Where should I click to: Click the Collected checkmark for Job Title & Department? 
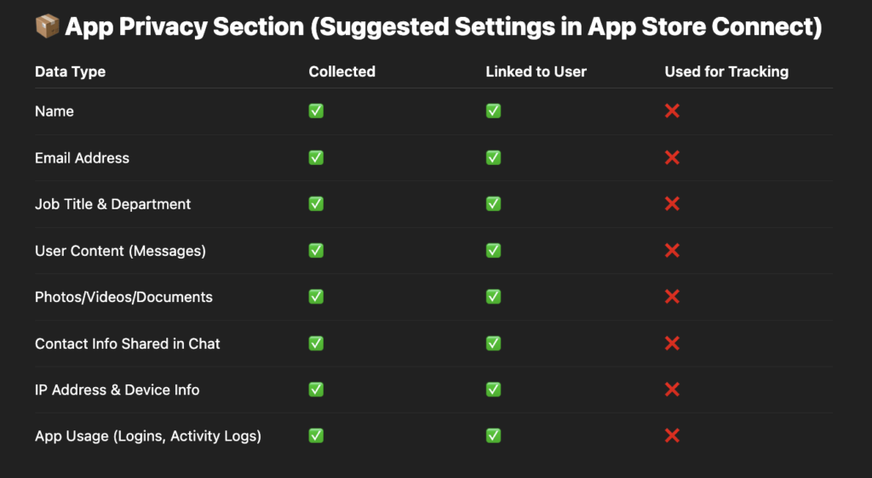pyautogui.click(x=316, y=204)
